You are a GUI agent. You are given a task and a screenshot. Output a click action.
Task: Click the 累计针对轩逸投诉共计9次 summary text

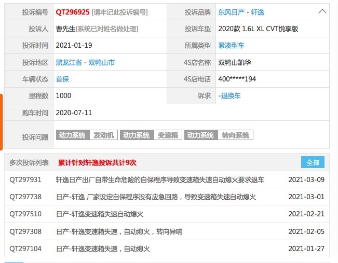[97, 162]
